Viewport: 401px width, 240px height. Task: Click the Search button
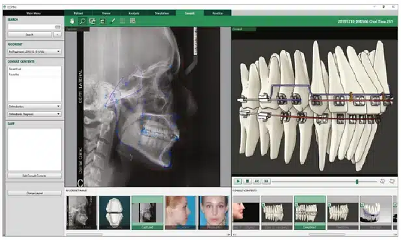tap(30, 34)
